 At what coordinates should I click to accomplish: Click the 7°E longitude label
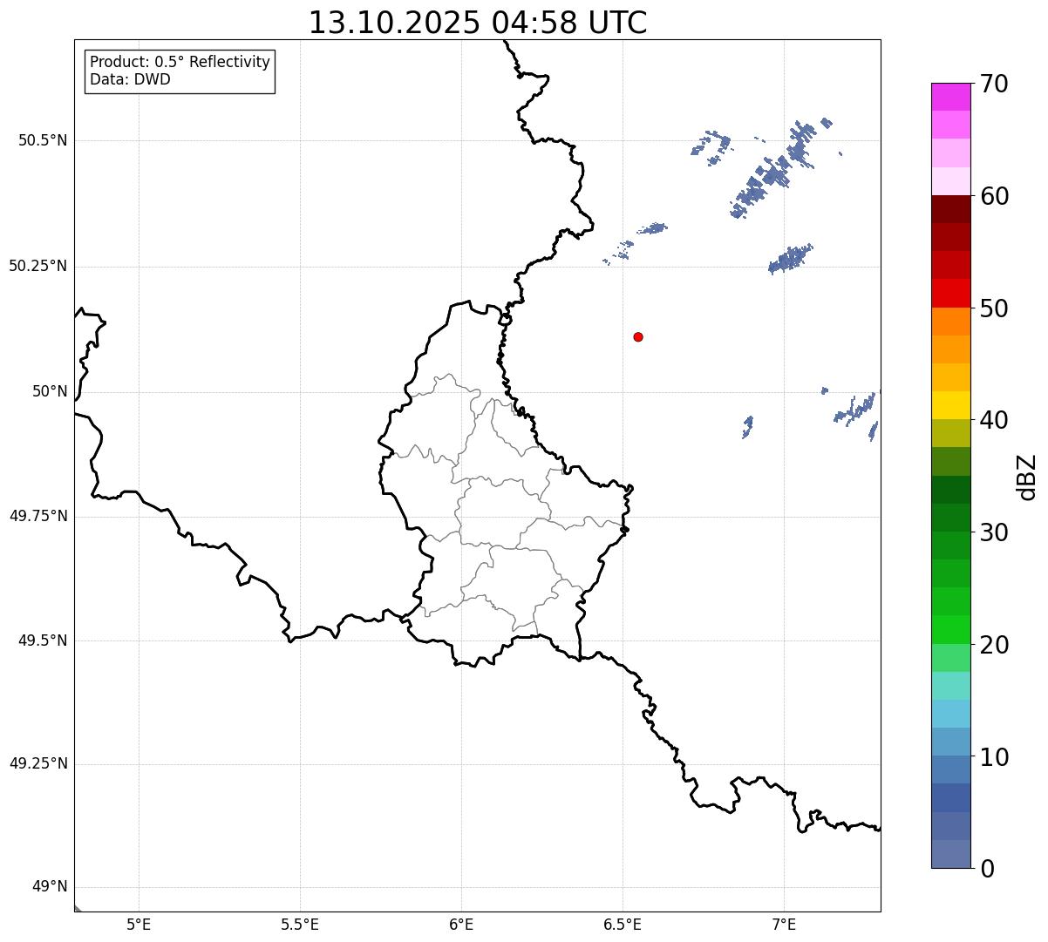tap(784, 924)
